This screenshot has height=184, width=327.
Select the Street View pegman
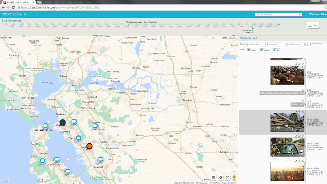click(x=235, y=177)
